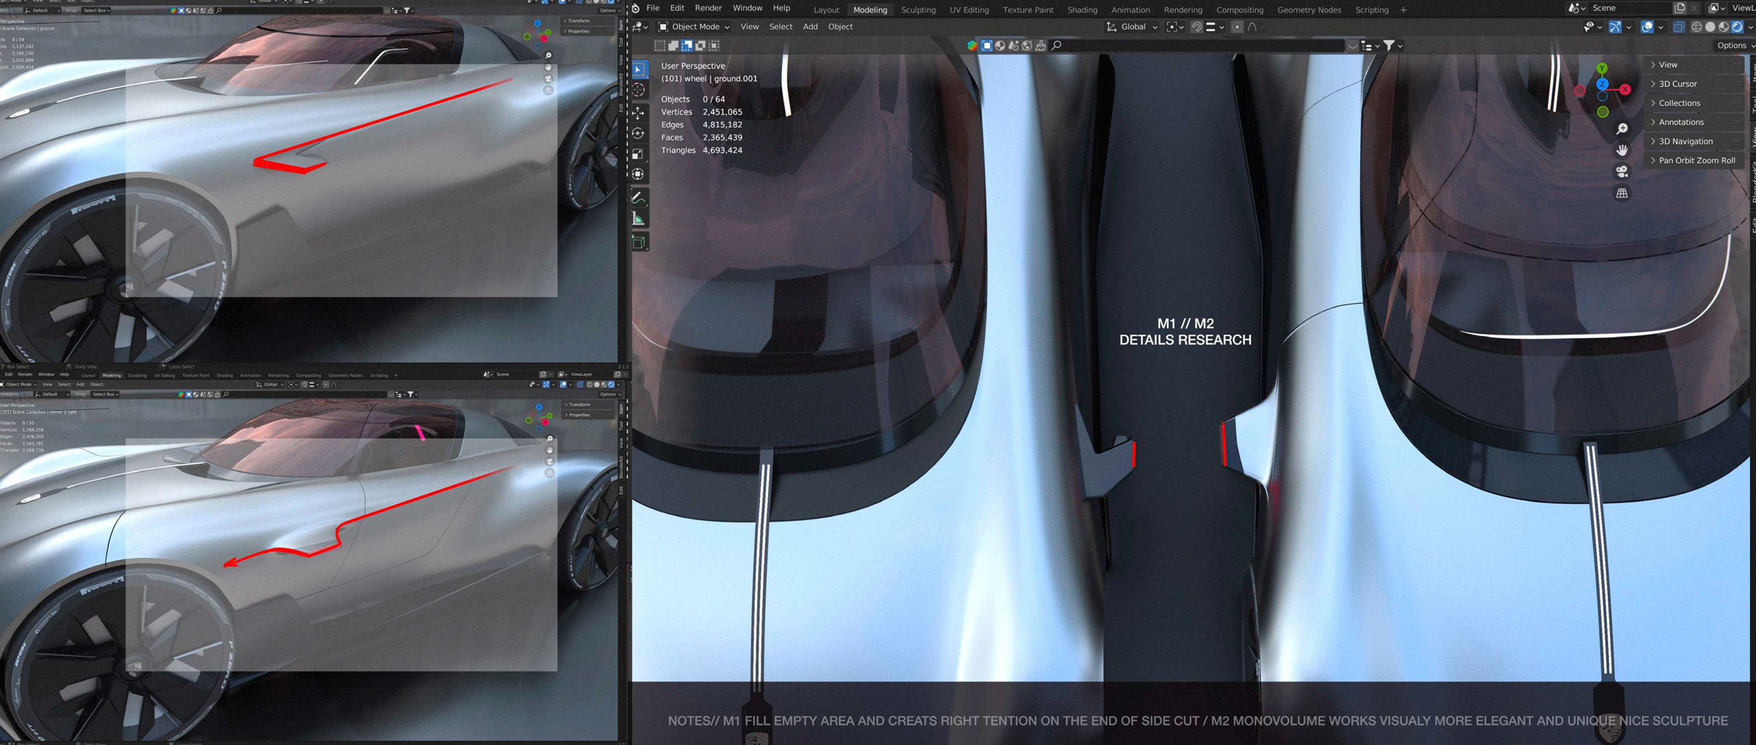Open the Add menu in viewport header

pyautogui.click(x=810, y=27)
